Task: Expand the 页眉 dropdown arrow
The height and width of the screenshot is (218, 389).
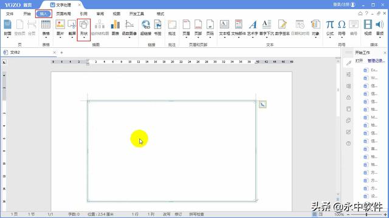Action: point(187,38)
